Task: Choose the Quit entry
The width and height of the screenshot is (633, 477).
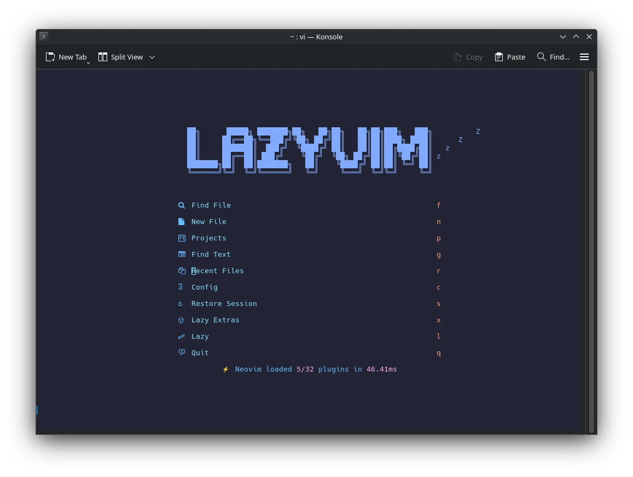Action: [x=310, y=353]
